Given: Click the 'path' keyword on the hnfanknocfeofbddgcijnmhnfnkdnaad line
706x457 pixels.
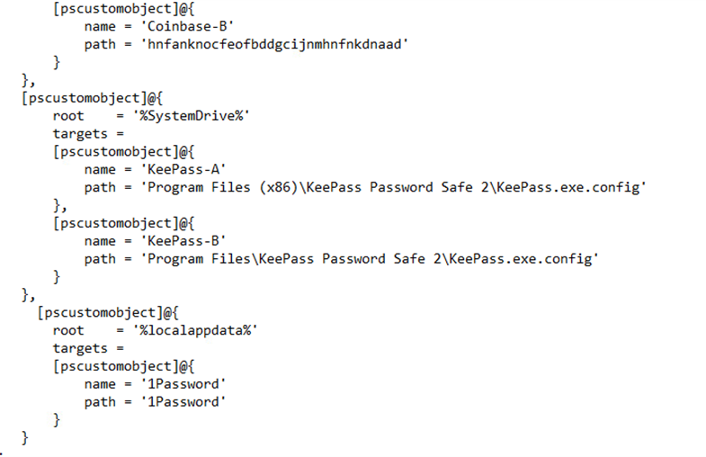Looking at the screenshot, I should [x=101, y=44].
